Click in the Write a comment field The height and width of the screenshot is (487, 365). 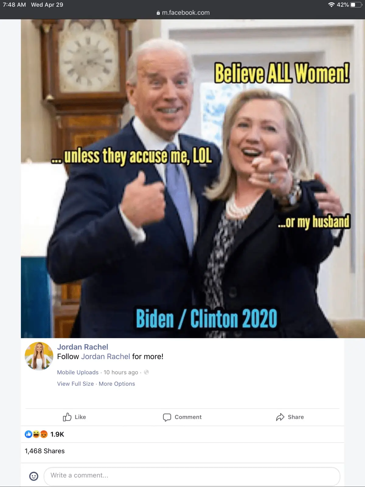click(x=192, y=476)
